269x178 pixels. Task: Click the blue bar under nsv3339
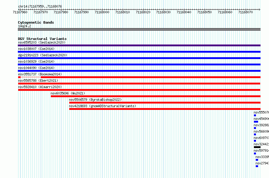pos(257,160)
